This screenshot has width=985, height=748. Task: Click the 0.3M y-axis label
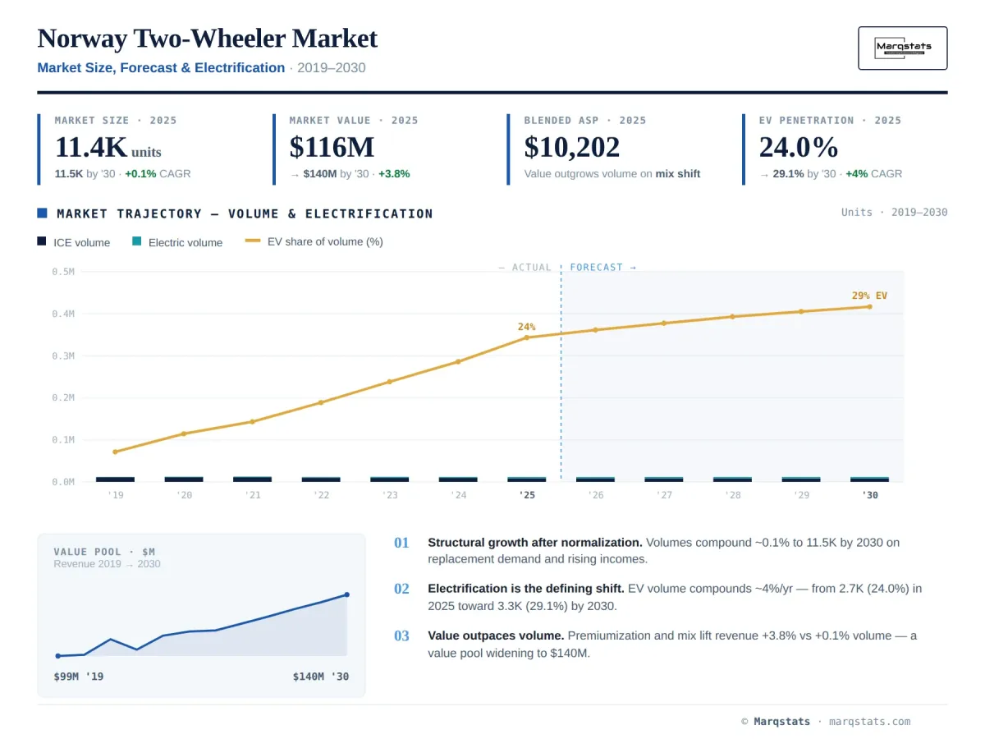click(x=63, y=356)
